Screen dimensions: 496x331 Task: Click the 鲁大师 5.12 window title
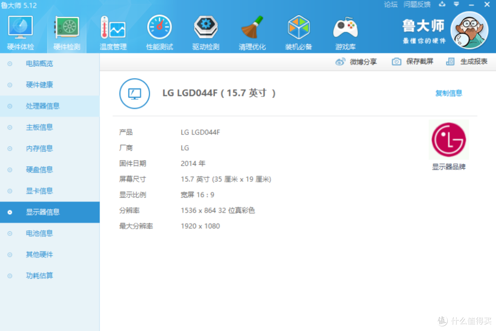tap(19, 6)
